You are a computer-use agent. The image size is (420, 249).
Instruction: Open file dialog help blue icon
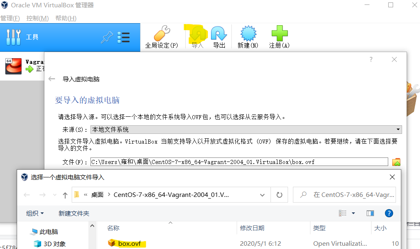coord(389,213)
